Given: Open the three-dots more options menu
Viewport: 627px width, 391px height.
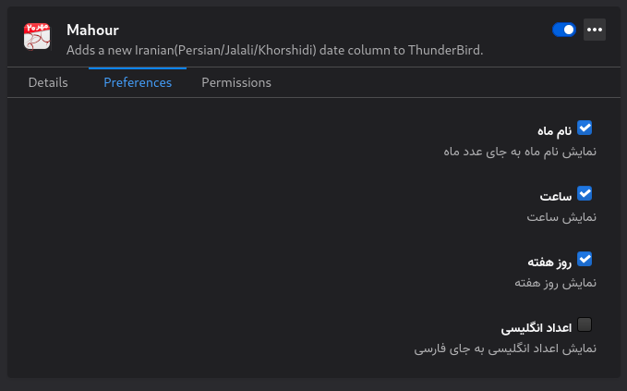Looking at the screenshot, I should [x=595, y=31].
